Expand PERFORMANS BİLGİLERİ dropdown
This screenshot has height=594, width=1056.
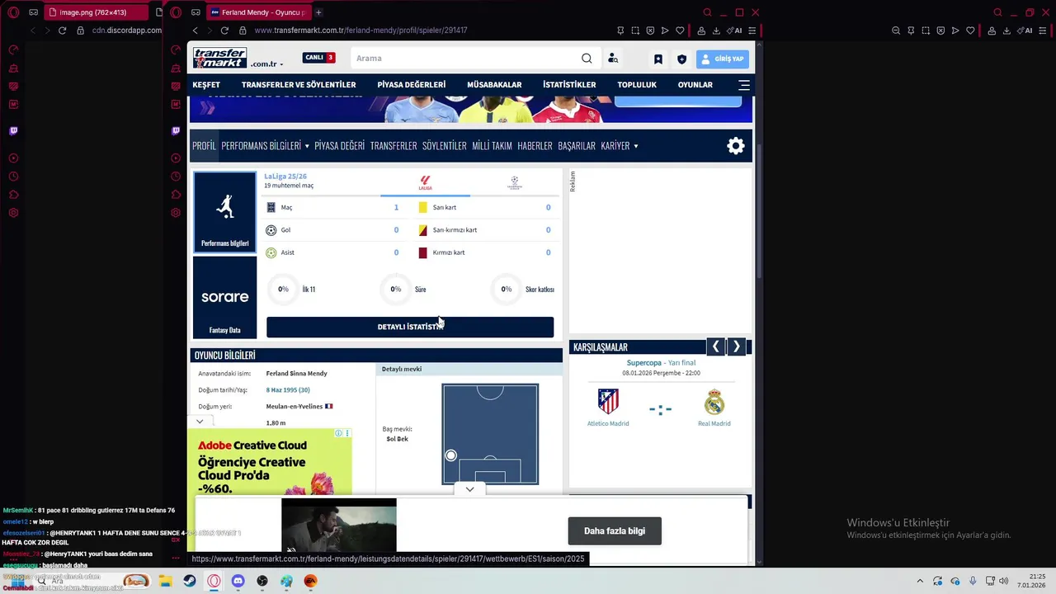pyautogui.click(x=265, y=146)
